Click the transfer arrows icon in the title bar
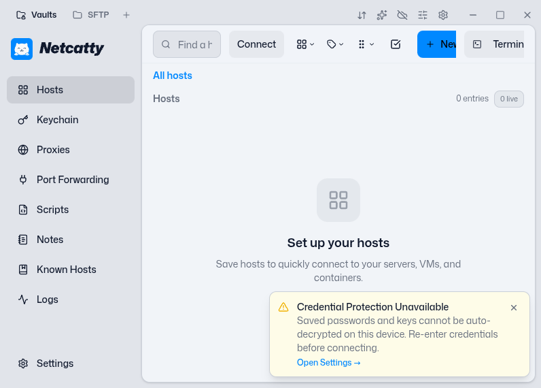Image resolution: width=541 pixels, height=388 pixels. point(362,15)
